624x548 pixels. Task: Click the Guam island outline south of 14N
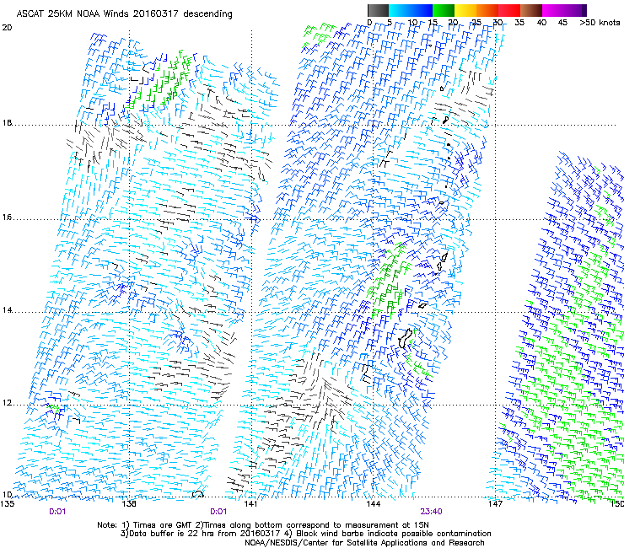(406, 338)
